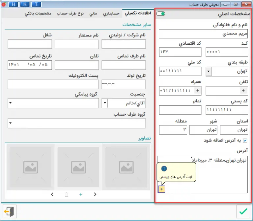Go to the previous image with the left chevron
Viewport: 253px width, 221px height.
click(52, 194)
